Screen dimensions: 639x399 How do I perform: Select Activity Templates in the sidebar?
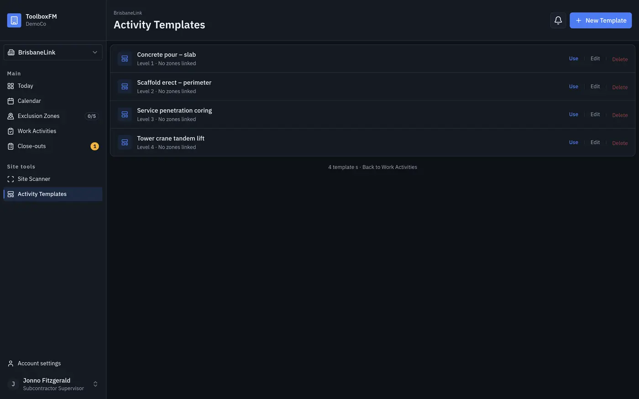point(53,194)
